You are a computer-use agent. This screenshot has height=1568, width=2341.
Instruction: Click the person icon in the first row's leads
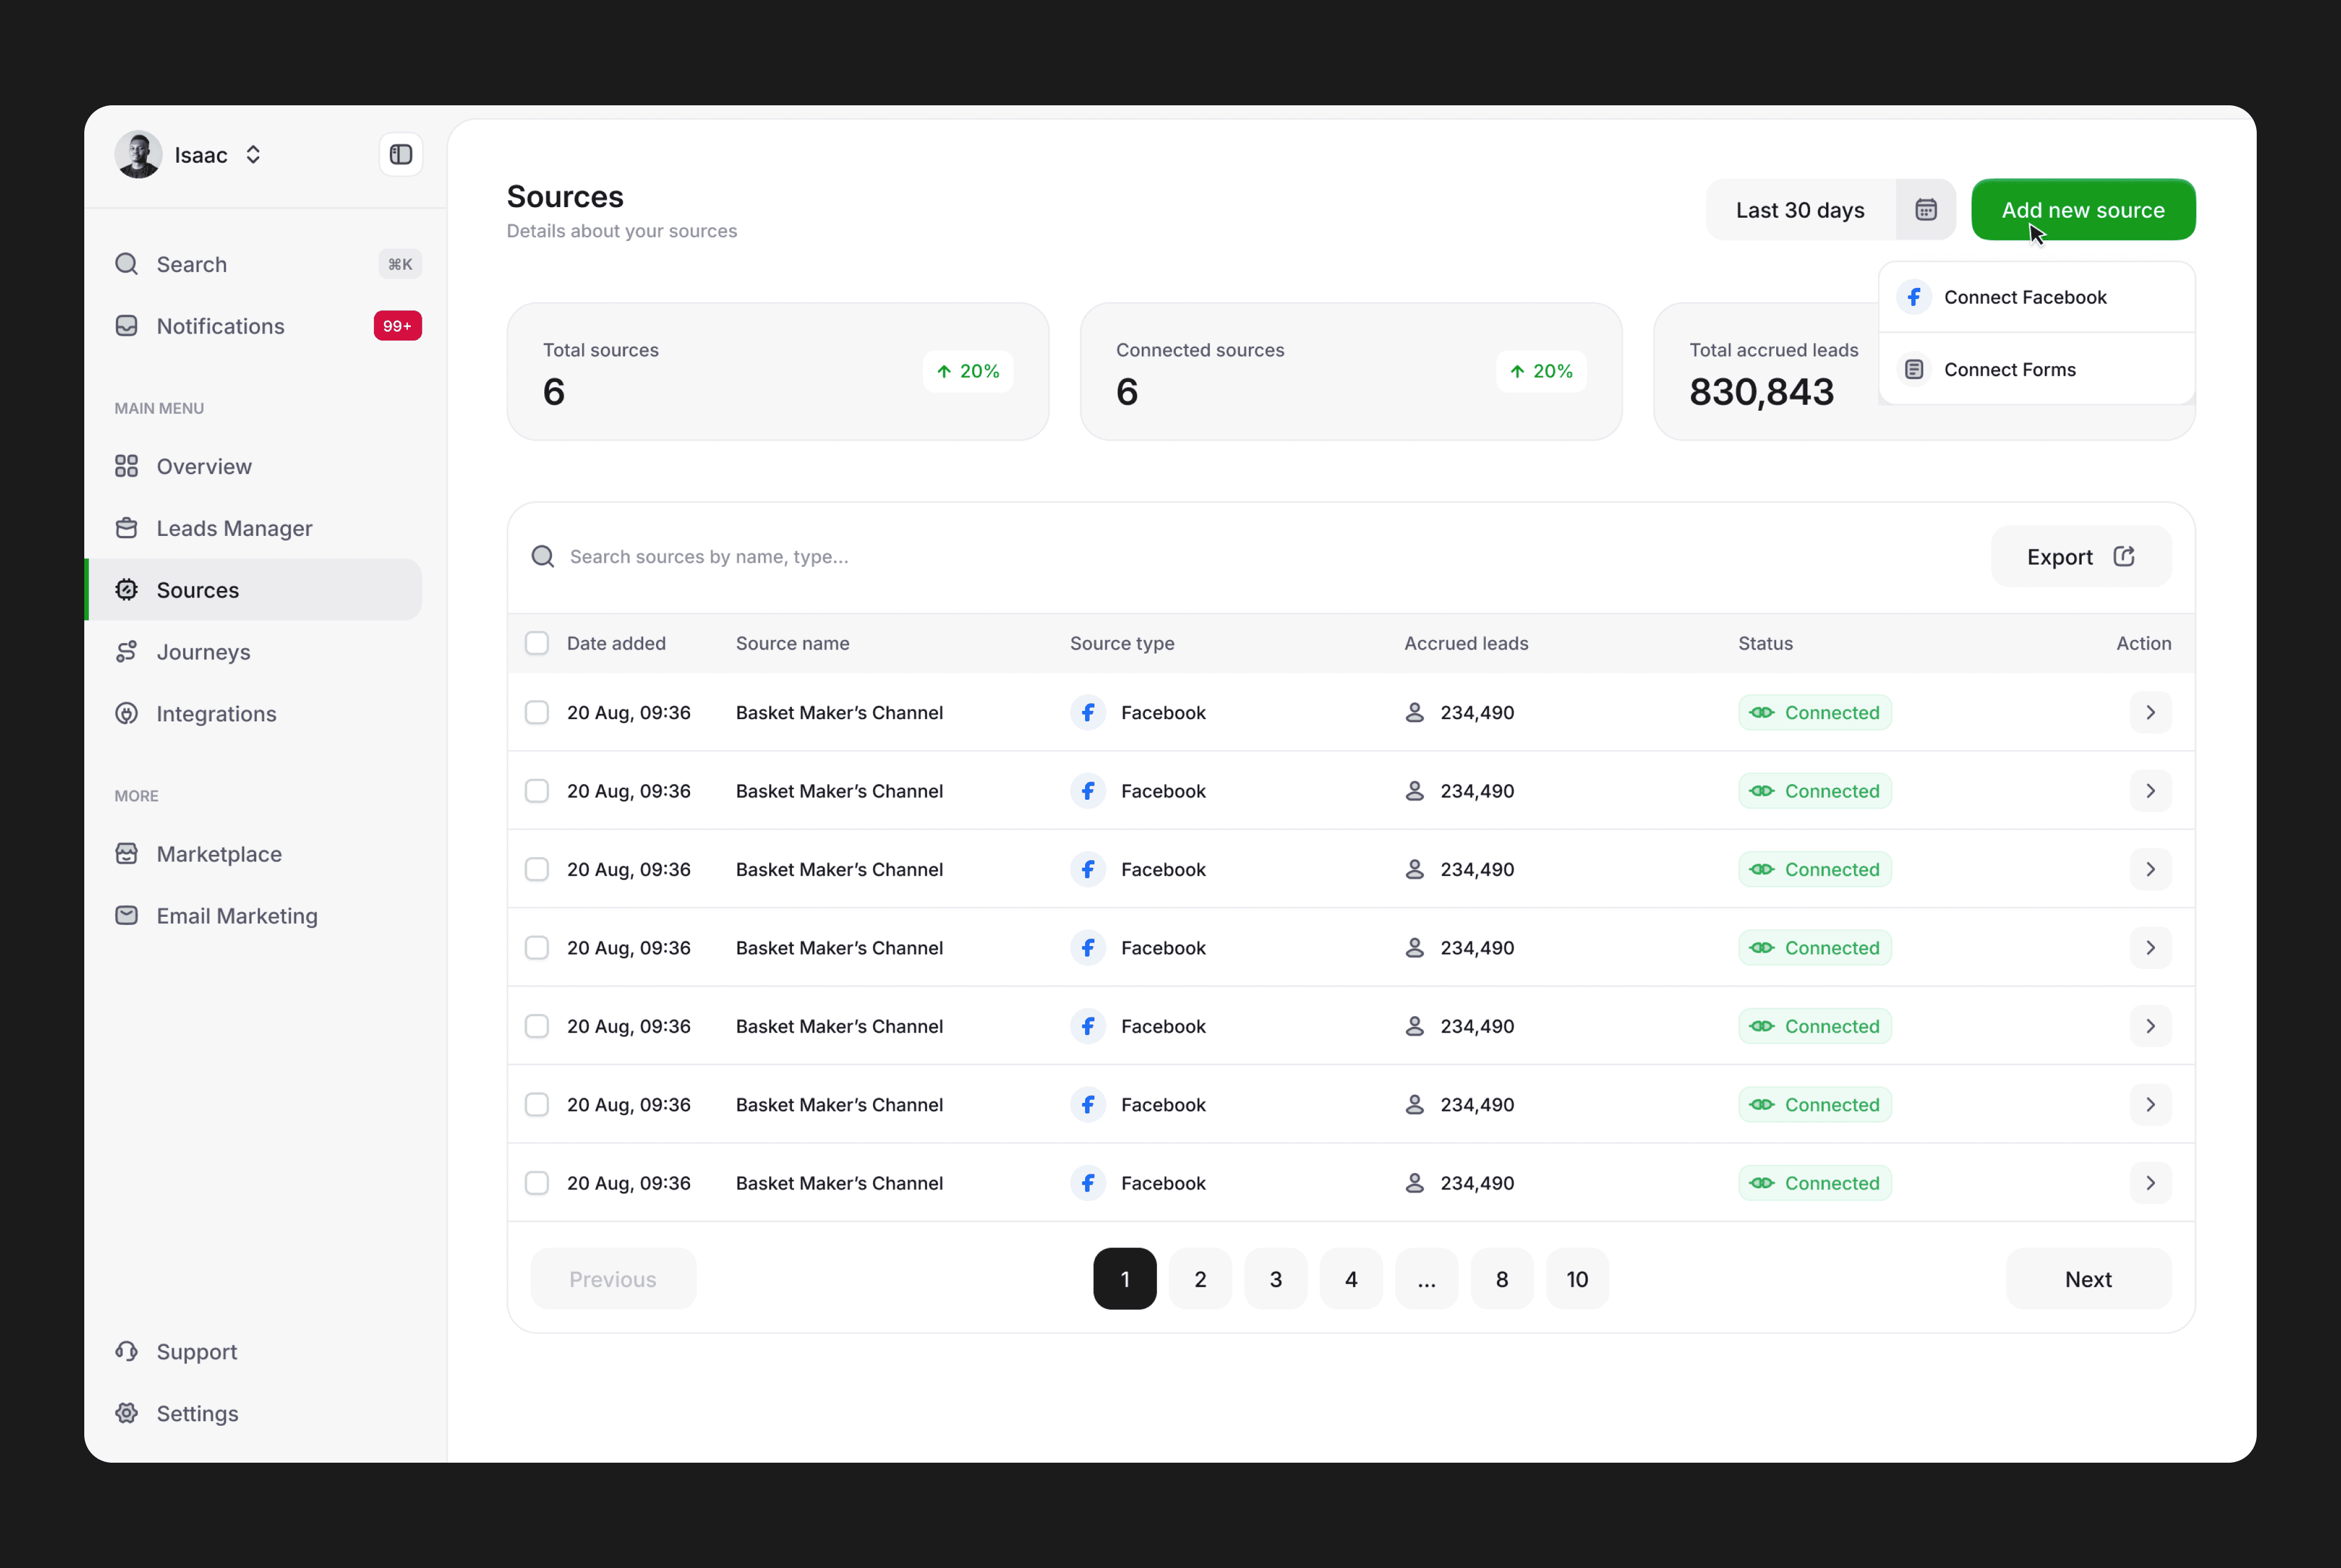pyautogui.click(x=1414, y=713)
